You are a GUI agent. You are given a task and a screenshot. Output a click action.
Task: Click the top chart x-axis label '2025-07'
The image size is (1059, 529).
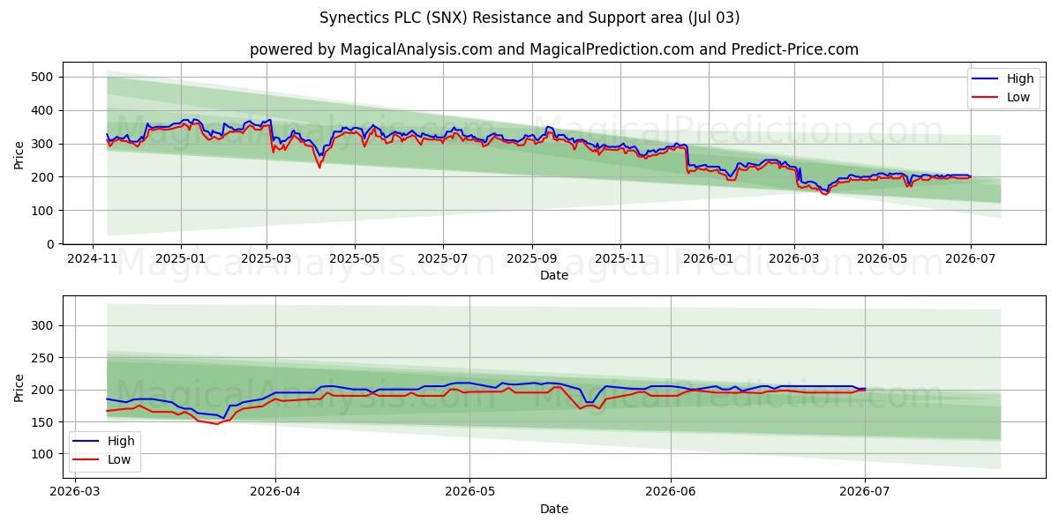pos(442,260)
